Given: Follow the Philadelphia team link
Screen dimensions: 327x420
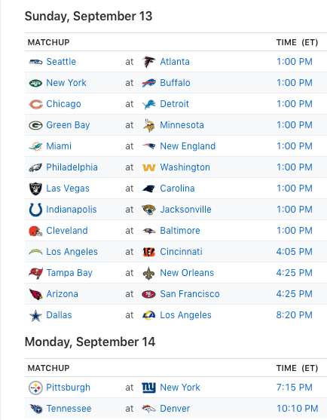Looking at the screenshot, I should [72, 167].
